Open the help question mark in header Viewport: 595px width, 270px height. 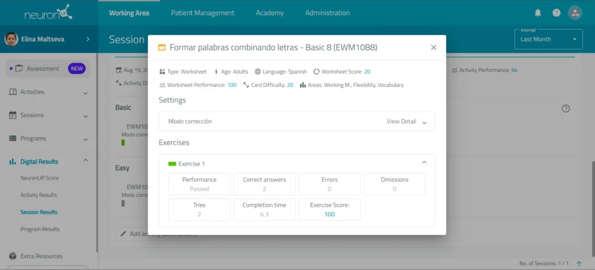[556, 13]
